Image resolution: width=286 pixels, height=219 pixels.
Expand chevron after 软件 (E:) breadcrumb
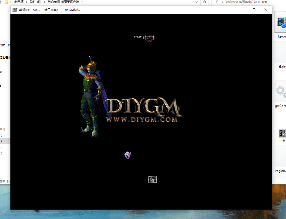click(45, 2)
